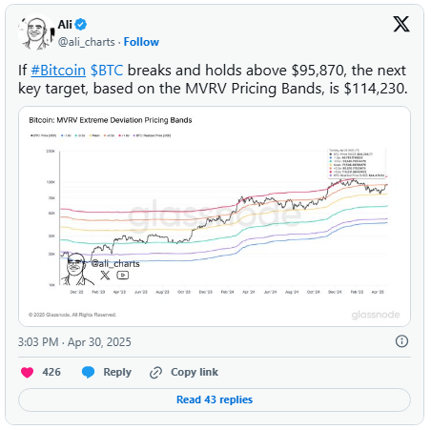Click the Copy link text
Image resolution: width=431 pixels, height=430 pixels.
[195, 372]
